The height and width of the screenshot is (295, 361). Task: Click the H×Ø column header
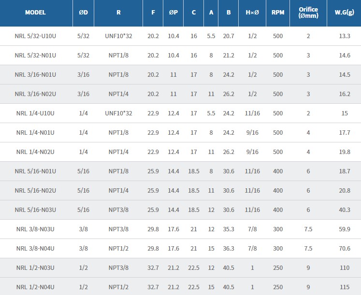click(252, 13)
